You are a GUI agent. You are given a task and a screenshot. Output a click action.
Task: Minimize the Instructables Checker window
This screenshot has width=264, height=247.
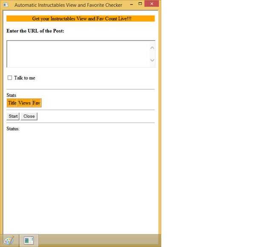click(132, 5)
